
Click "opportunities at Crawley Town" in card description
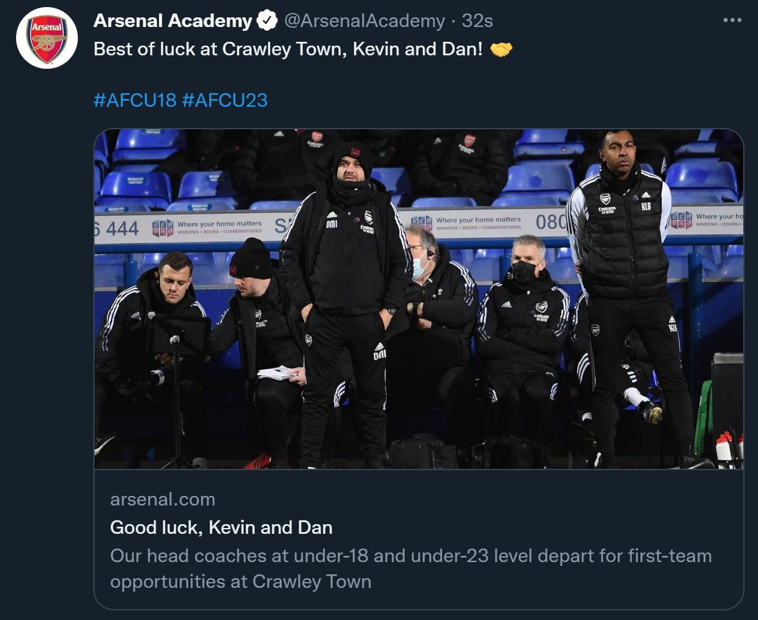pyautogui.click(x=241, y=581)
